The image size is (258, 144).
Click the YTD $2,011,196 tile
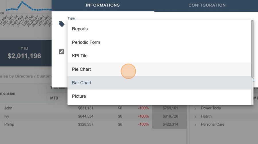point(24,53)
